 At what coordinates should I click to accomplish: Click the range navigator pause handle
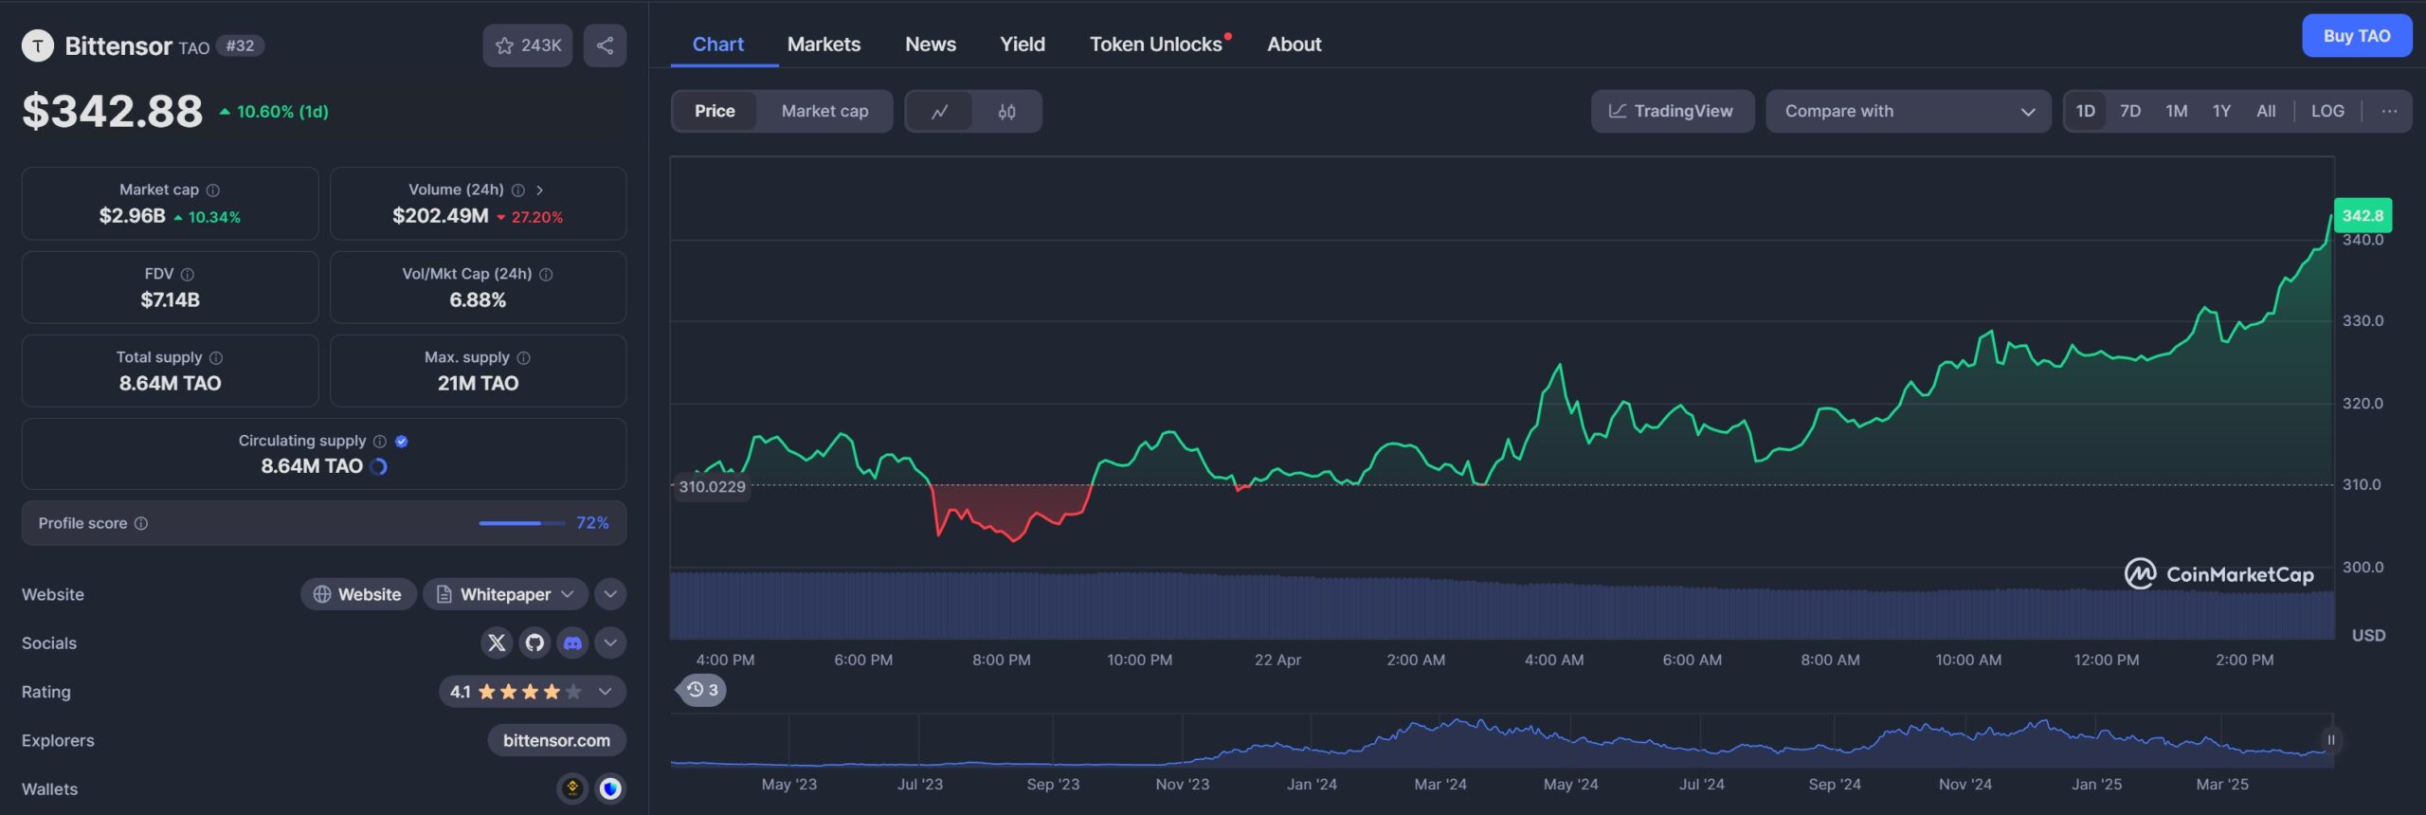click(x=2330, y=740)
